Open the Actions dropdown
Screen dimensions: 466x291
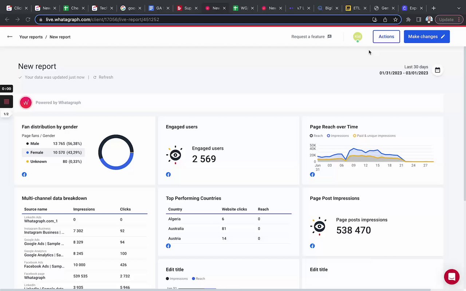coord(386,36)
